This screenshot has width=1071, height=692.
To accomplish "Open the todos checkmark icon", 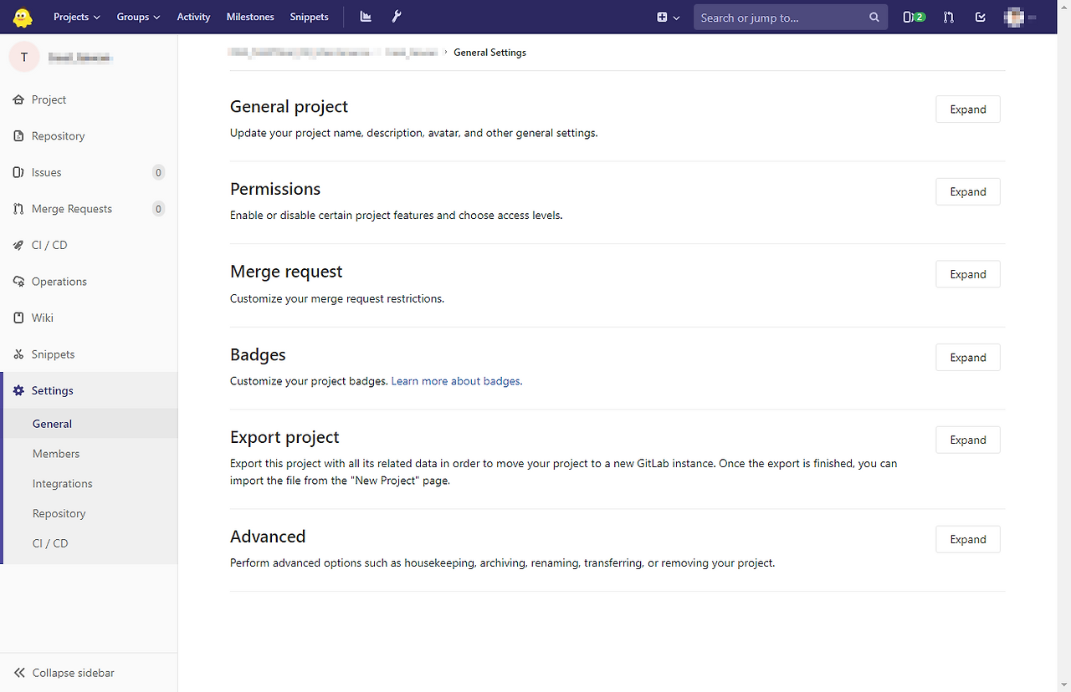I will [980, 17].
